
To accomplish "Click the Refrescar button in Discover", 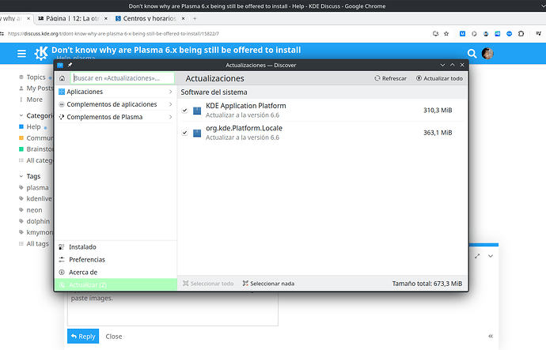I will (x=390, y=78).
